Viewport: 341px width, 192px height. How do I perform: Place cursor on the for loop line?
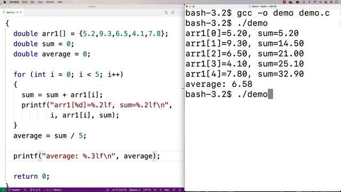pos(68,75)
